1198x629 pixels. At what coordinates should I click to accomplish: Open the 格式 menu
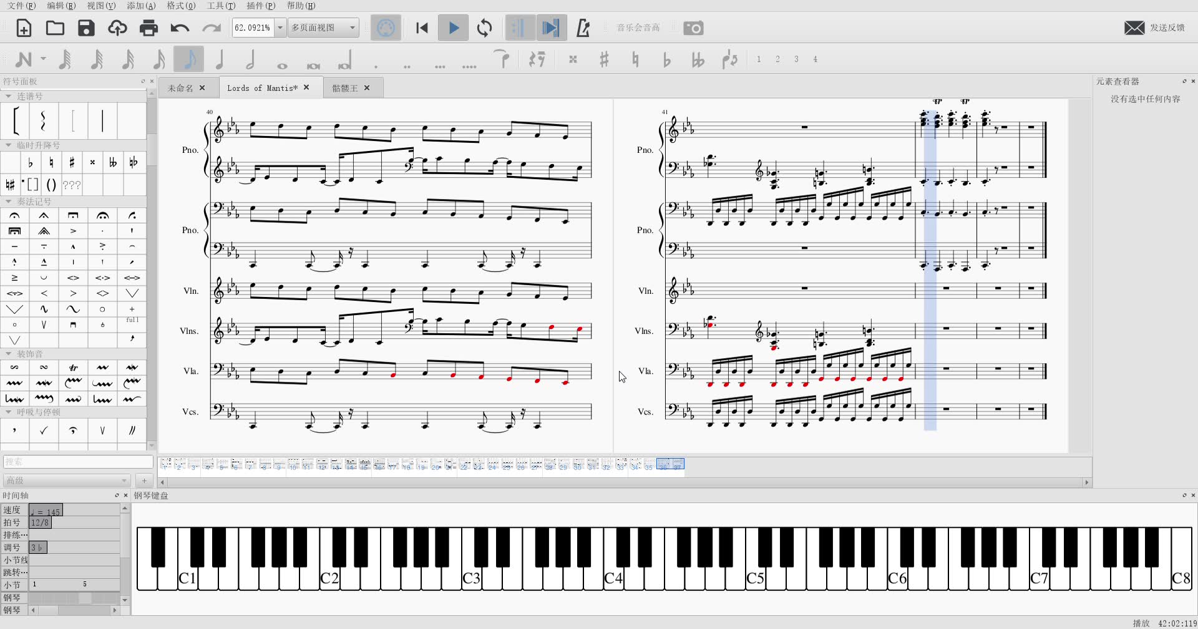click(181, 6)
